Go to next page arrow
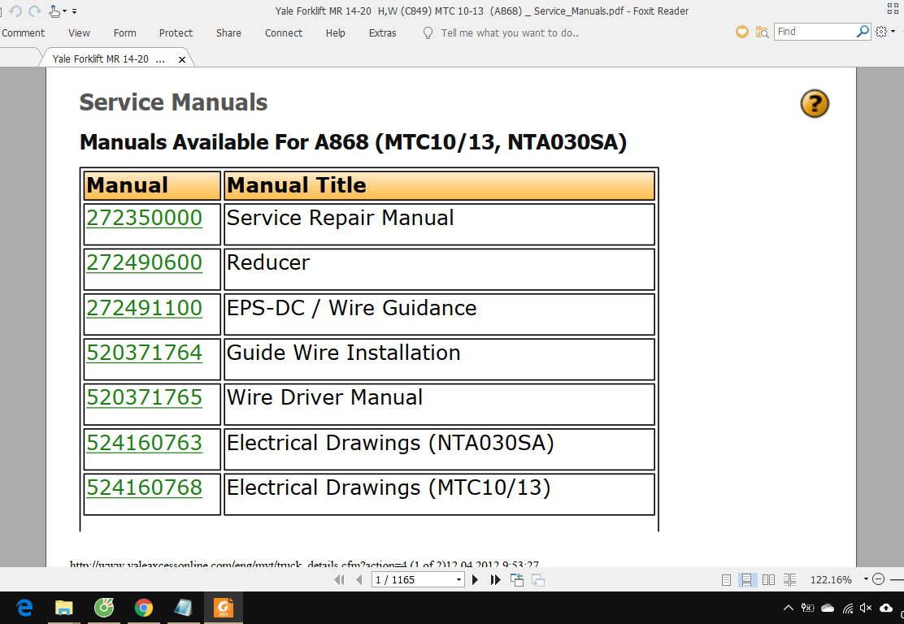This screenshot has width=904, height=624. click(475, 579)
